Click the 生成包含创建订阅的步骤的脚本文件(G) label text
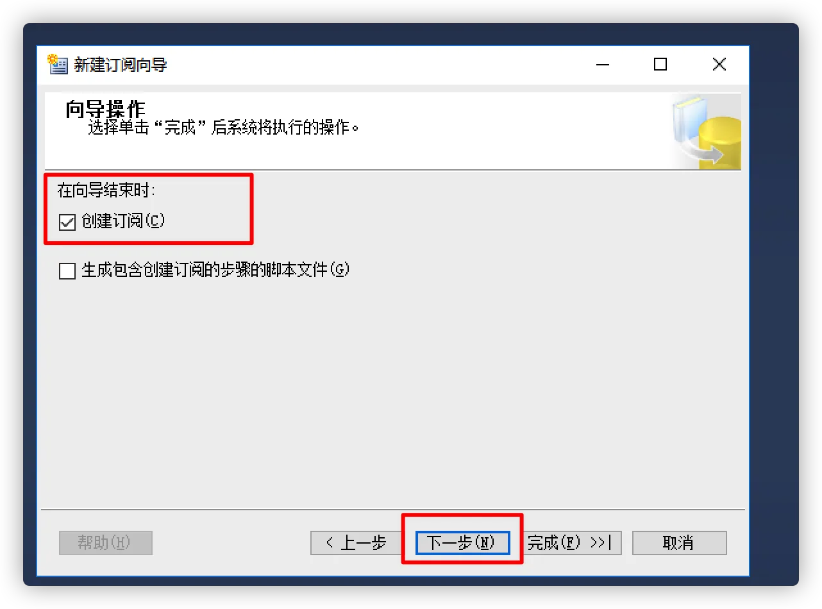Image resolution: width=822 pixels, height=609 pixels. 215,271
